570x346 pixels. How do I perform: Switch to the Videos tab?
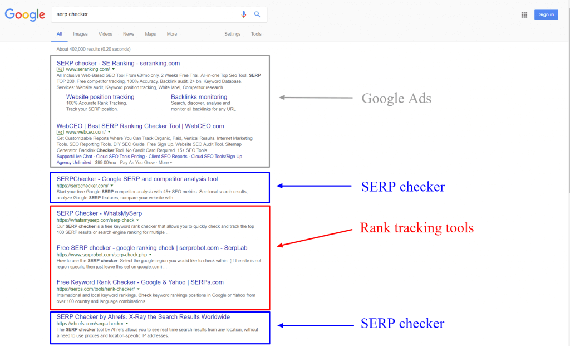tap(105, 34)
